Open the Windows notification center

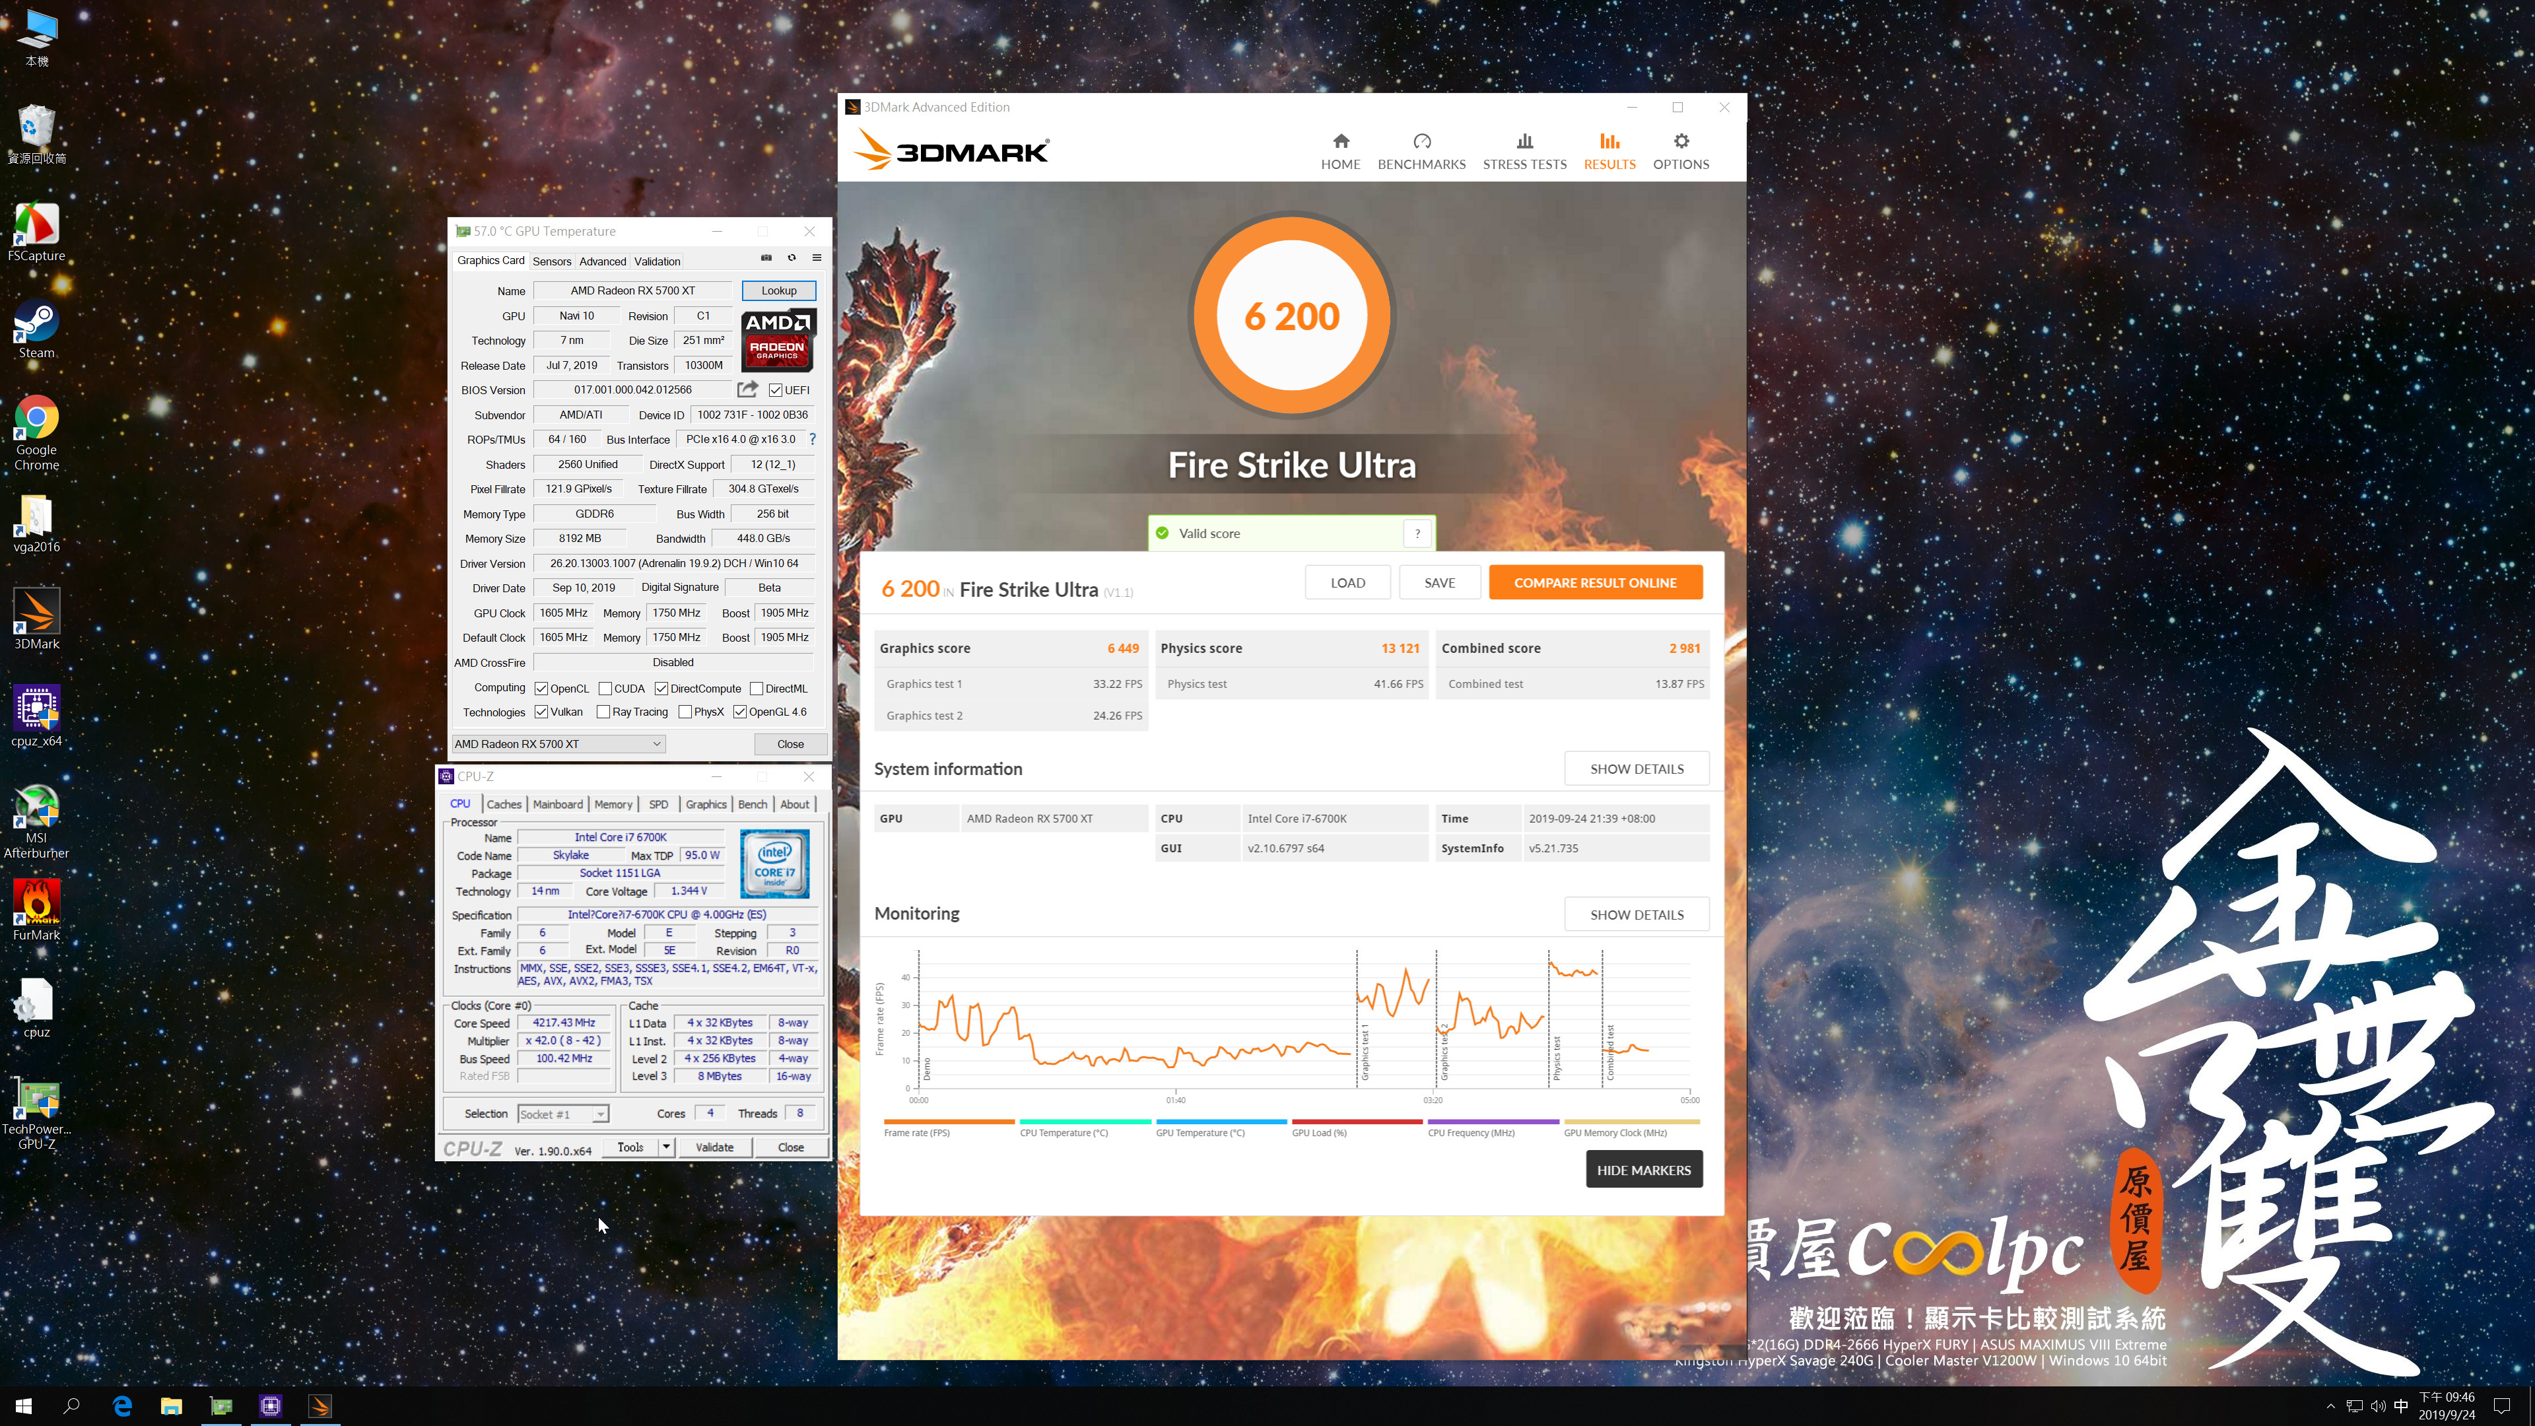coord(2503,1406)
